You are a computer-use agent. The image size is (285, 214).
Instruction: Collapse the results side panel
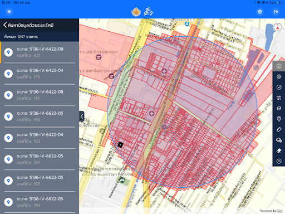pos(82,116)
